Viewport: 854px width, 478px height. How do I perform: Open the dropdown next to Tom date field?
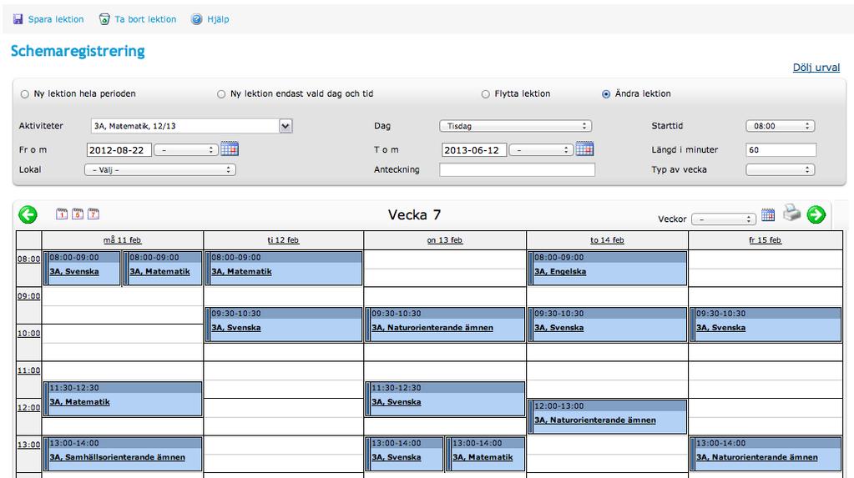(x=541, y=149)
